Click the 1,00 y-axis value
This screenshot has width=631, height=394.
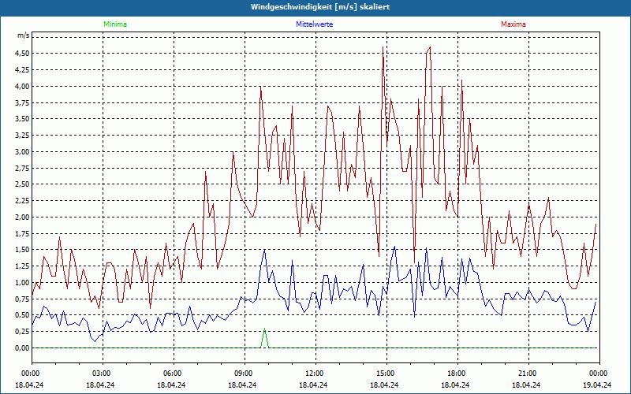22,283
